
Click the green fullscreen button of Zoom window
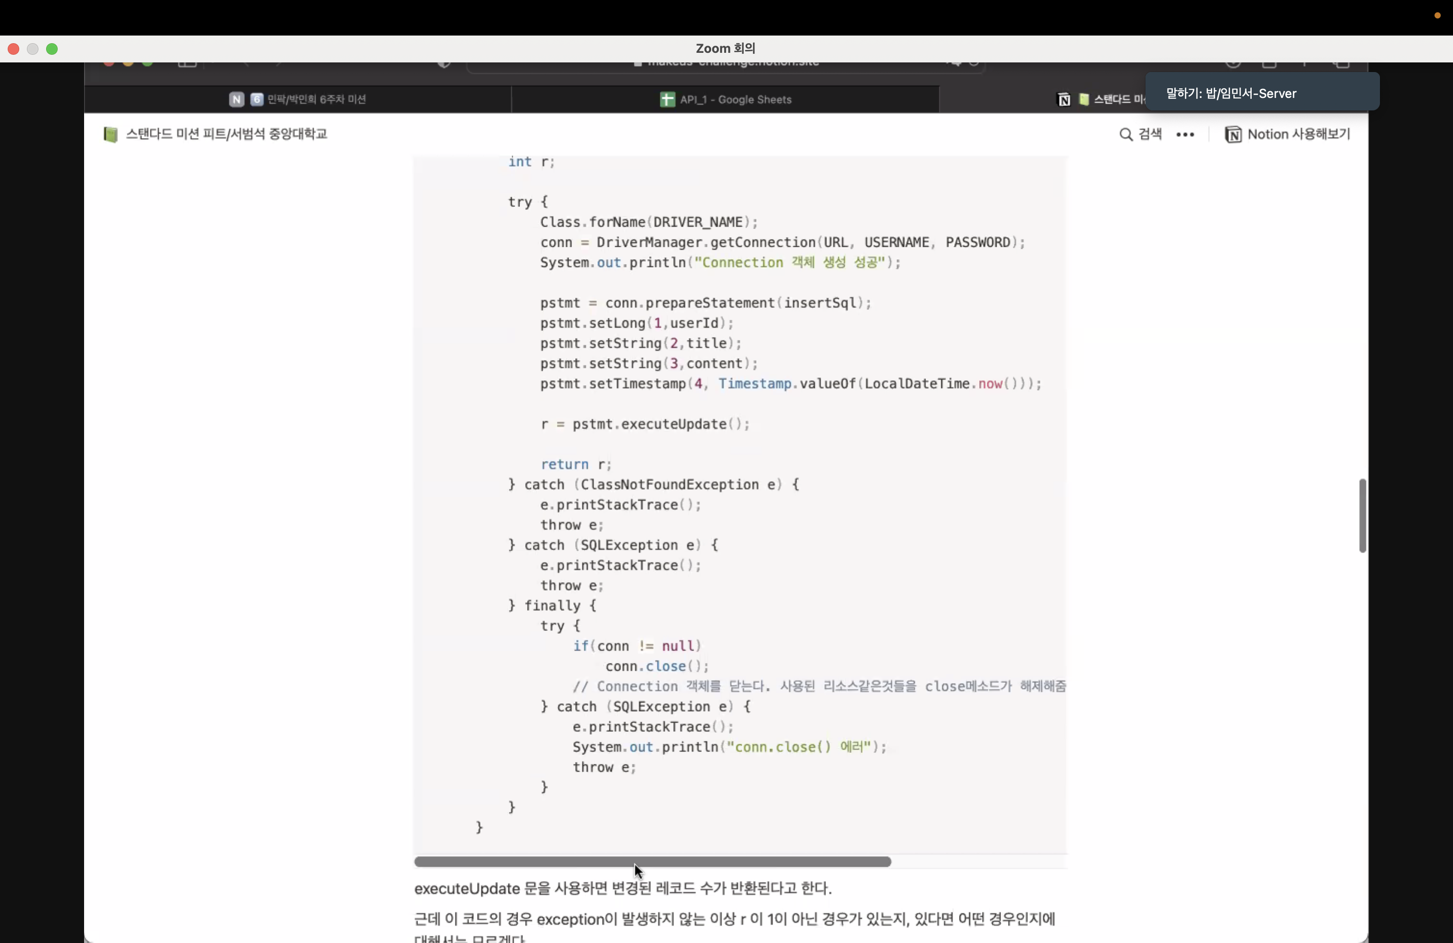[x=52, y=49]
